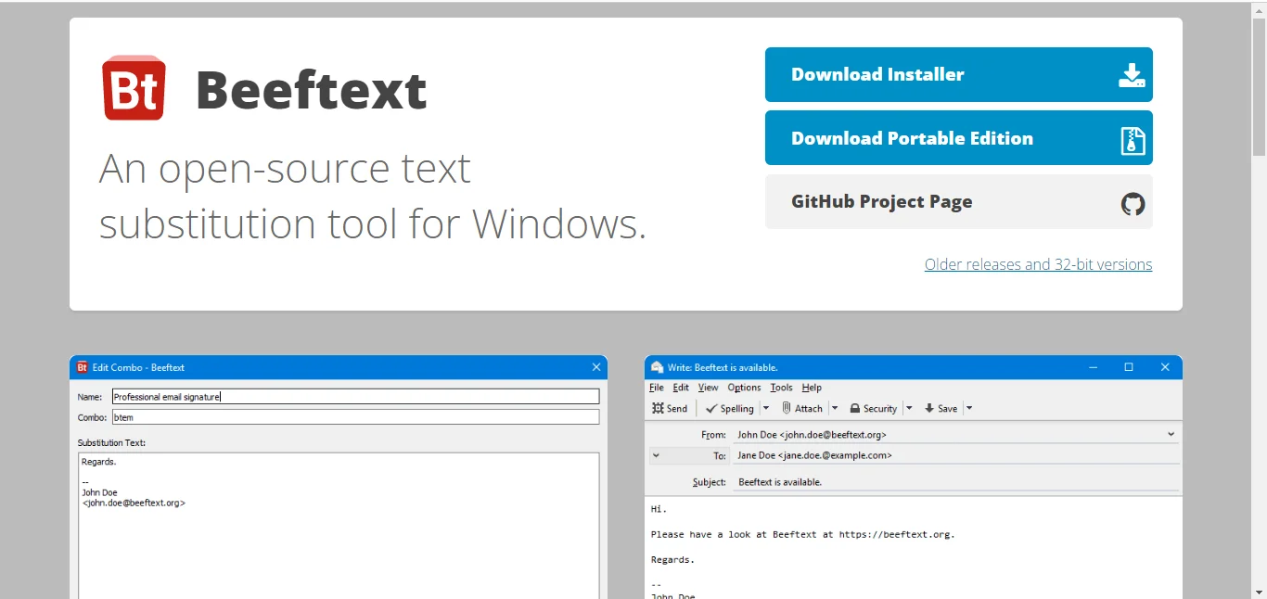Open the Spelling dropdown arrow

[x=766, y=408]
